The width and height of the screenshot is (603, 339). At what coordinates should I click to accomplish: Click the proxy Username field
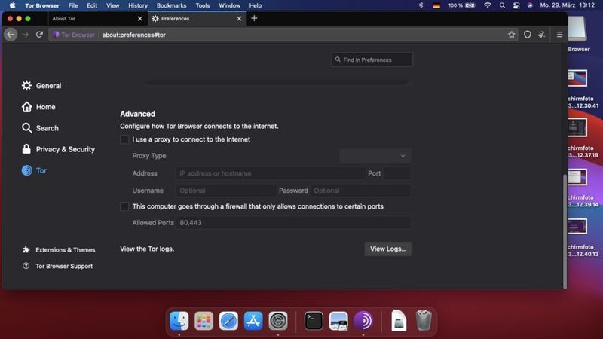coord(226,191)
